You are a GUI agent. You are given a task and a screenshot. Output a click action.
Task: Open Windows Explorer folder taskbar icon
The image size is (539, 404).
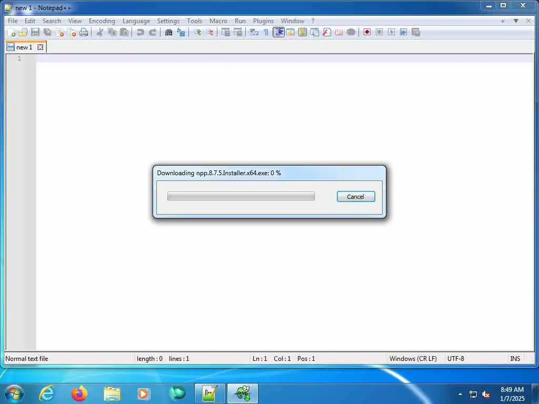tap(112, 393)
